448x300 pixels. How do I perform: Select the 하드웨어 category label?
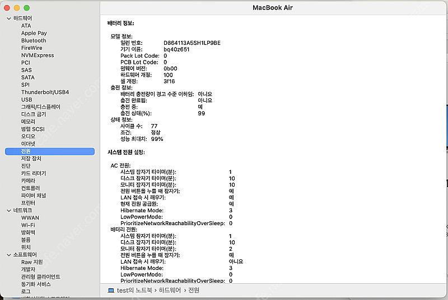coord(22,18)
